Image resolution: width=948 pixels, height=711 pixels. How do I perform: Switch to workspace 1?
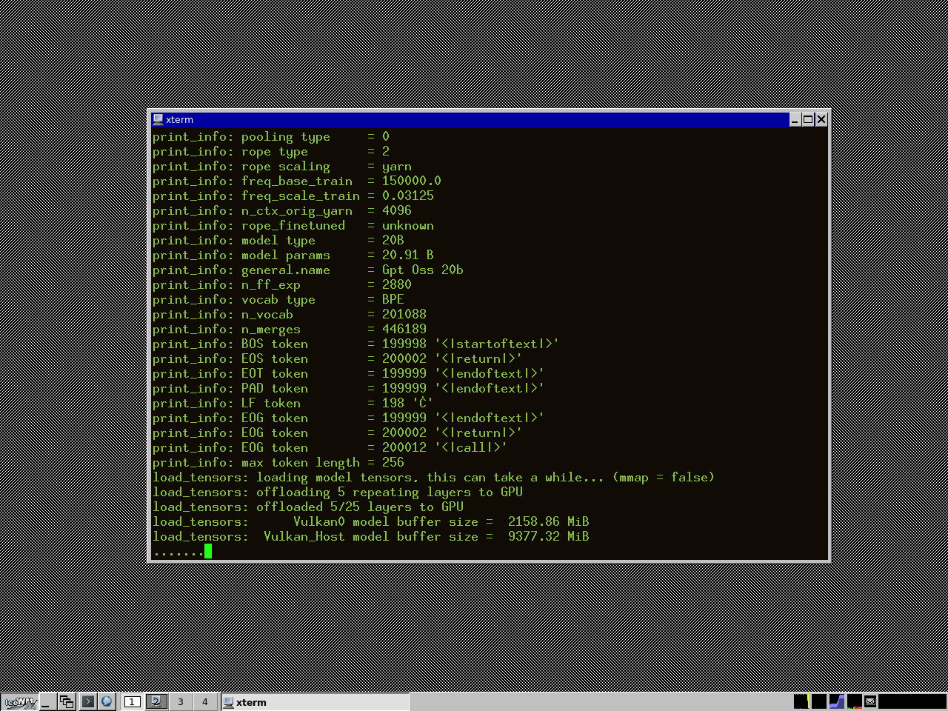[132, 701]
